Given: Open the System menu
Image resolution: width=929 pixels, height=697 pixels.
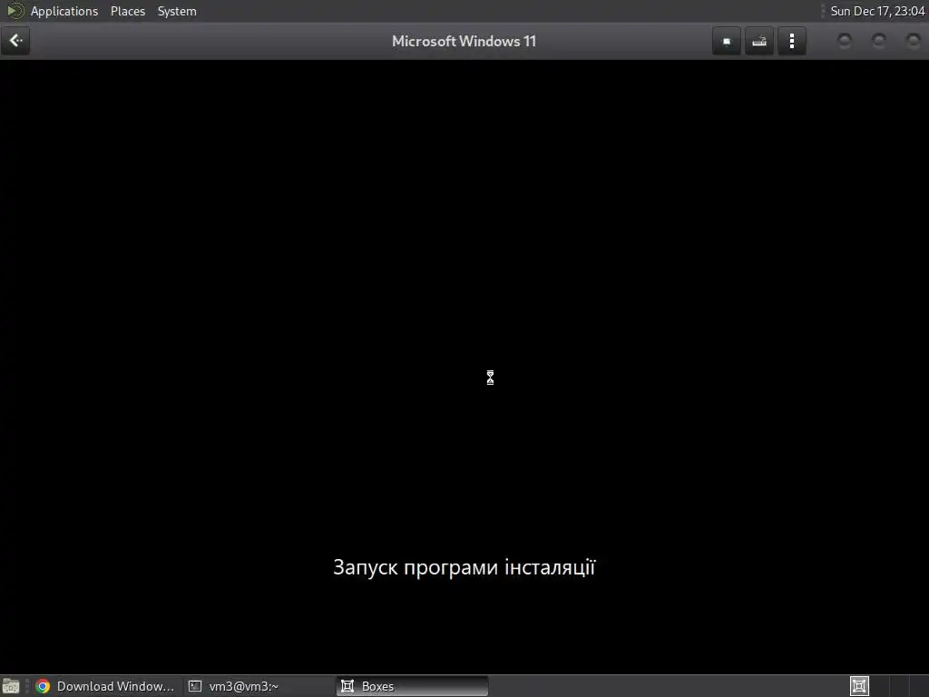Looking at the screenshot, I should coord(177,11).
